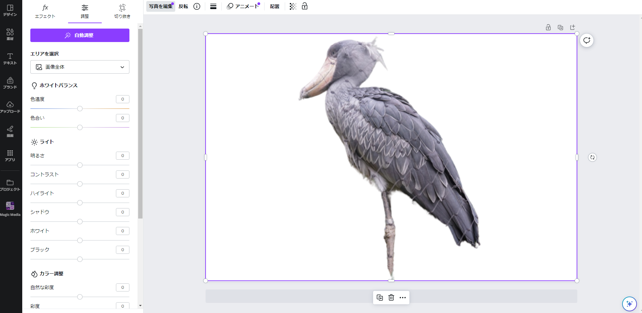The image size is (642, 313).
Task: Expand the 画像全体 area selection dropdown
Action: [80, 67]
